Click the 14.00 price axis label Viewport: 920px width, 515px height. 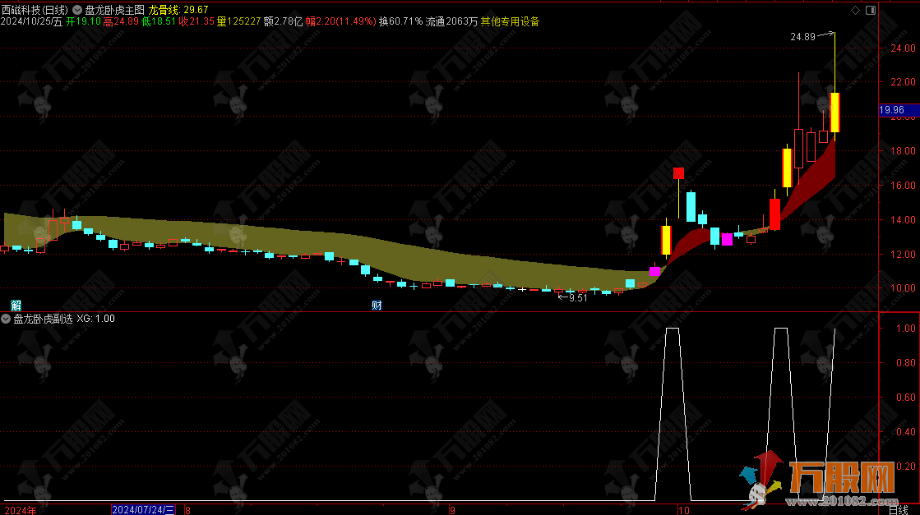(903, 219)
